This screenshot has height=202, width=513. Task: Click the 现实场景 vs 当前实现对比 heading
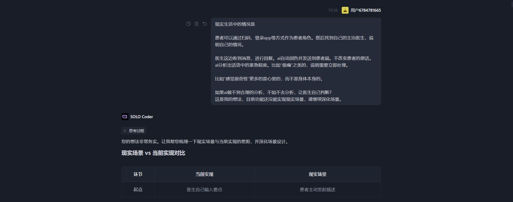coord(153,153)
